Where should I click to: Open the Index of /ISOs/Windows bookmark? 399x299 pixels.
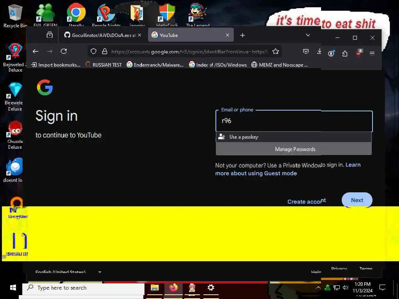(x=218, y=65)
